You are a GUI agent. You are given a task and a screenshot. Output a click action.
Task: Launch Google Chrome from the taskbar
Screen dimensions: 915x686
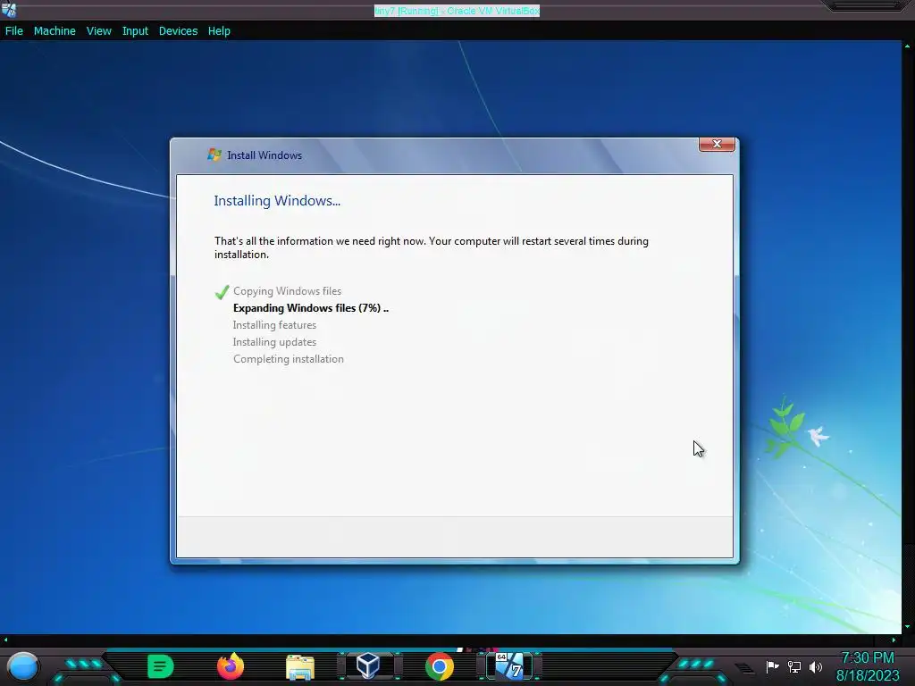coord(440,666)
